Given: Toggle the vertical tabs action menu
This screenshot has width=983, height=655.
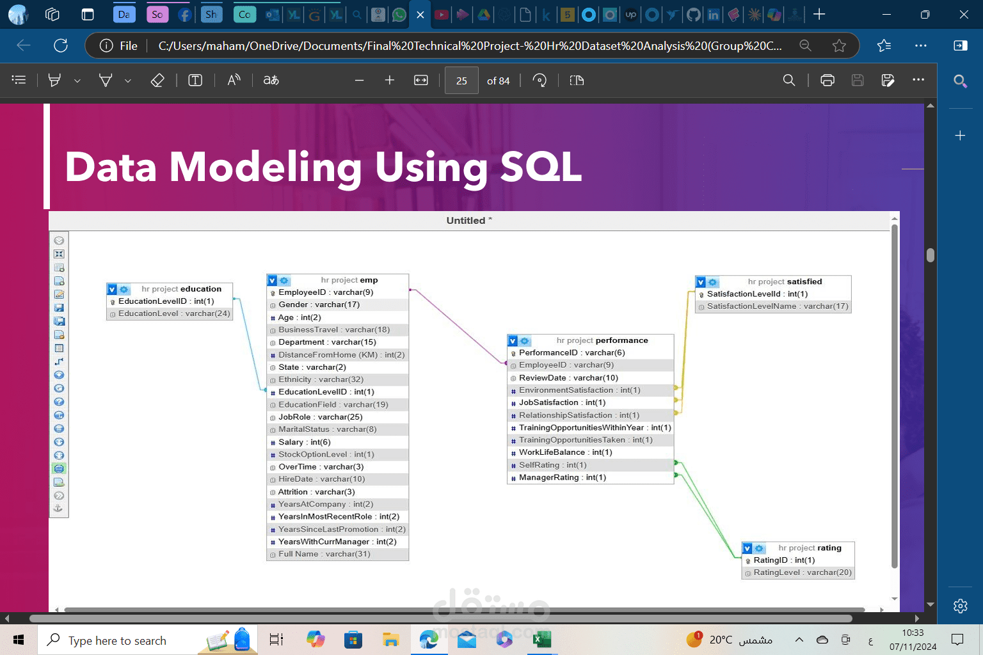Looking at the screenshot, I should pyautogui.click(x=88, y=14).
